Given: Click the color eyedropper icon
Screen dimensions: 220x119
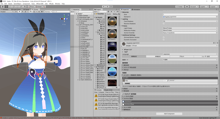Looking at the screenshot, I should click(x=168, y=81).
